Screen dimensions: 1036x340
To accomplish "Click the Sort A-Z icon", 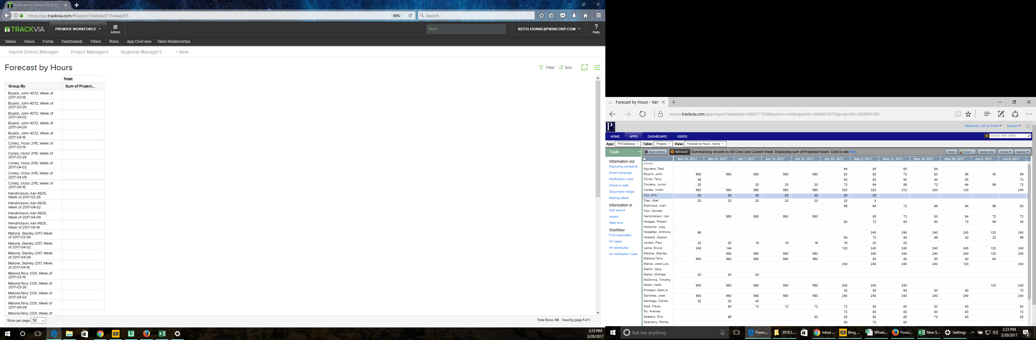I will point(562,68).
